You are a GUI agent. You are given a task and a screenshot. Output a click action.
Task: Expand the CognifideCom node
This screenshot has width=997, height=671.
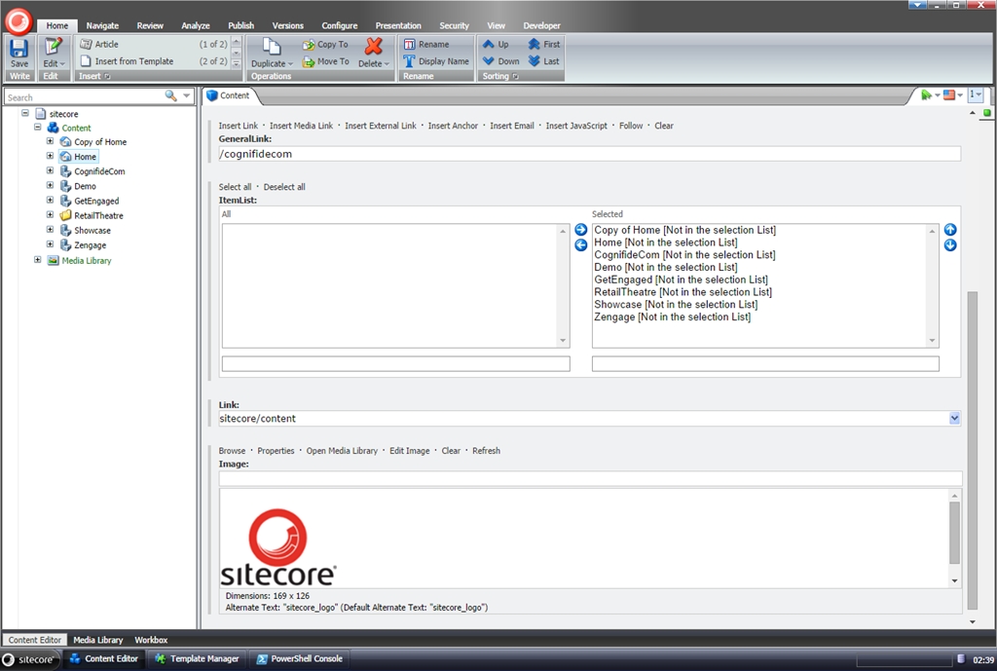point(50,170)
